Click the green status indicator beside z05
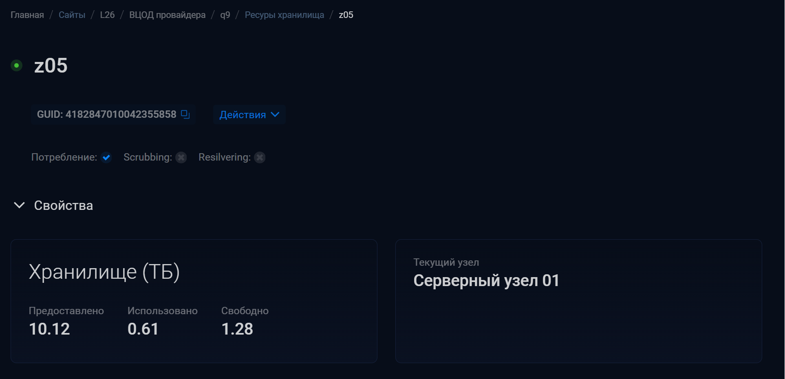This screenshot has width=785, height=379. [16, 65]
